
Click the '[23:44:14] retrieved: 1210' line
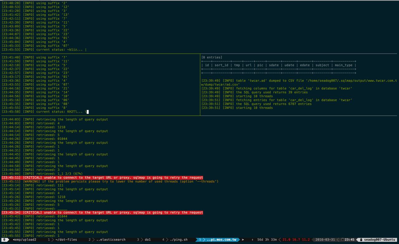point(33,127)
